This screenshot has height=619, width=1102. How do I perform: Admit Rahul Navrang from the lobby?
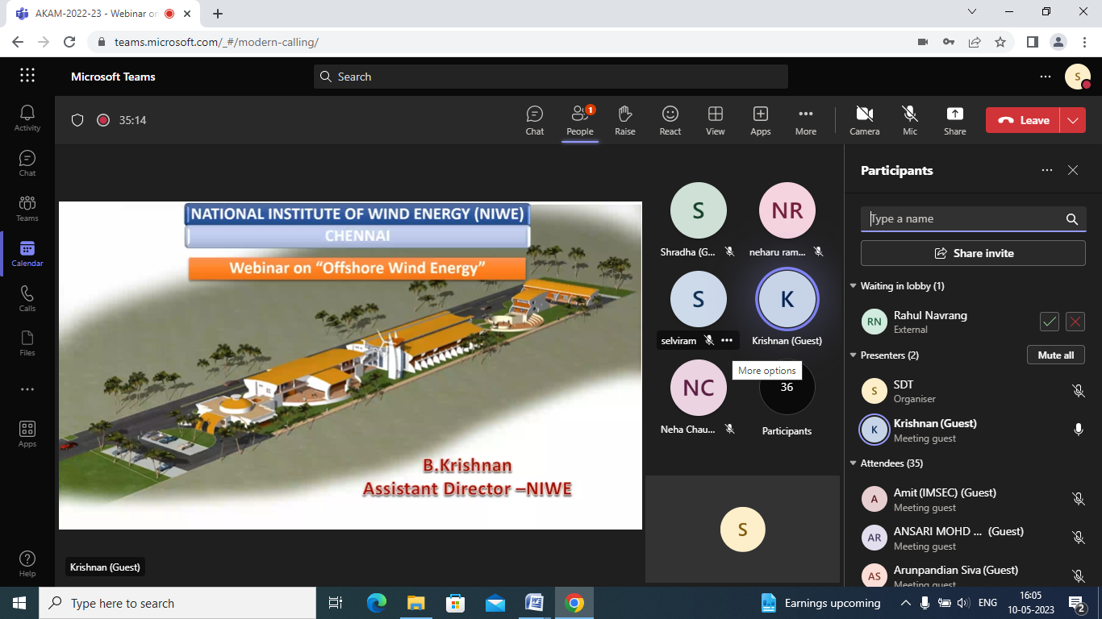(1049, 322)
